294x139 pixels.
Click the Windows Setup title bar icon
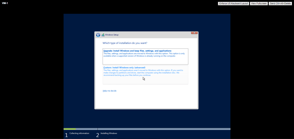(103, 35)
